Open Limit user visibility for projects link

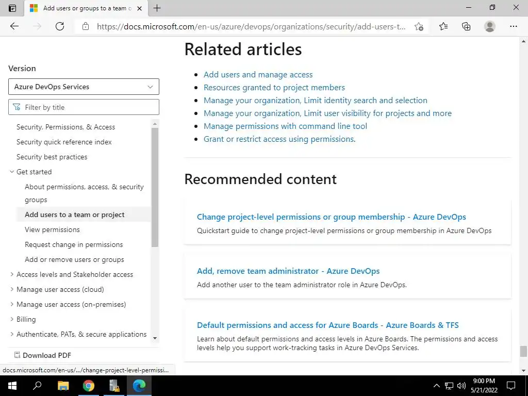[x=327, y=113]
